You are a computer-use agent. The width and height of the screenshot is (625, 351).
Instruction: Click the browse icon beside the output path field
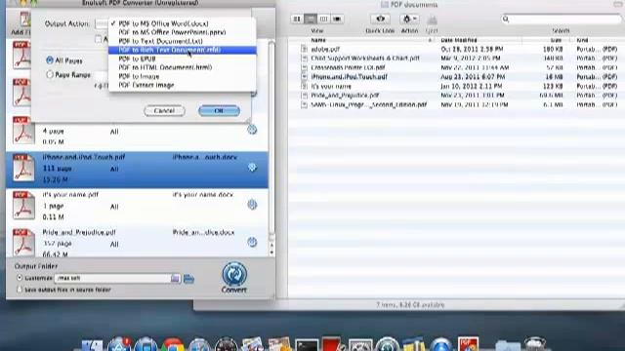(175, 278)
